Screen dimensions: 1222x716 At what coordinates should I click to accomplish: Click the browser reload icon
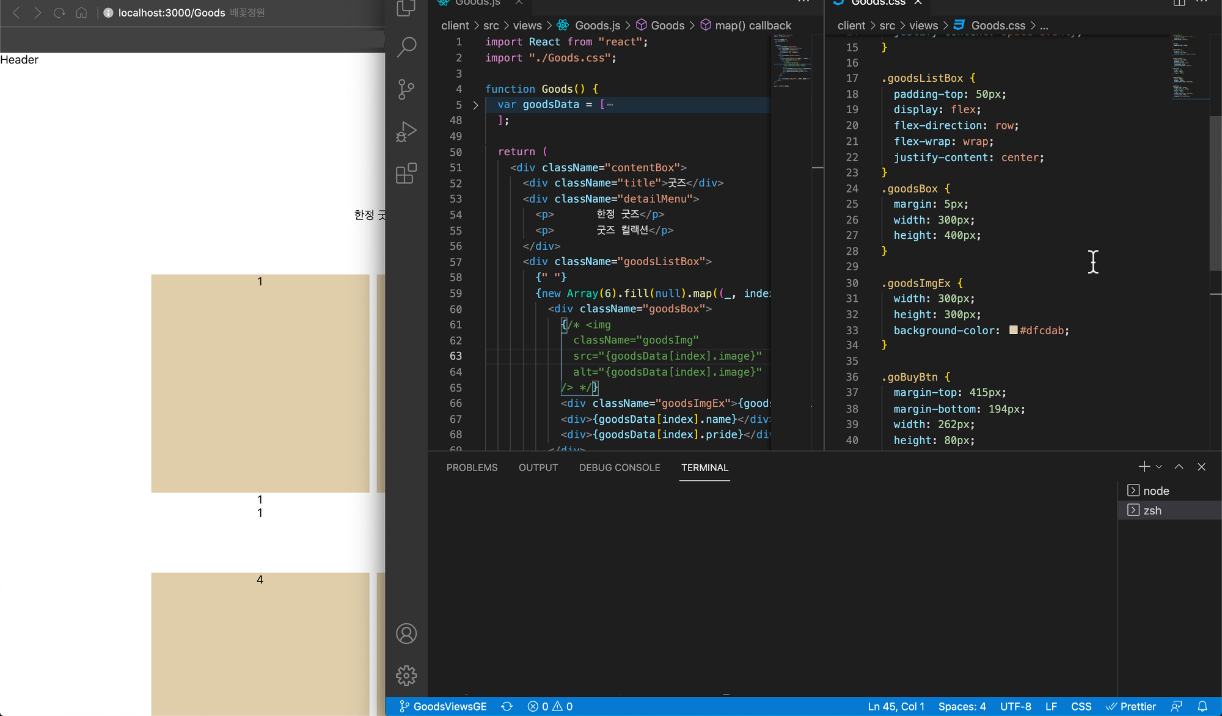pyautogui.click(x=59, y=13)
